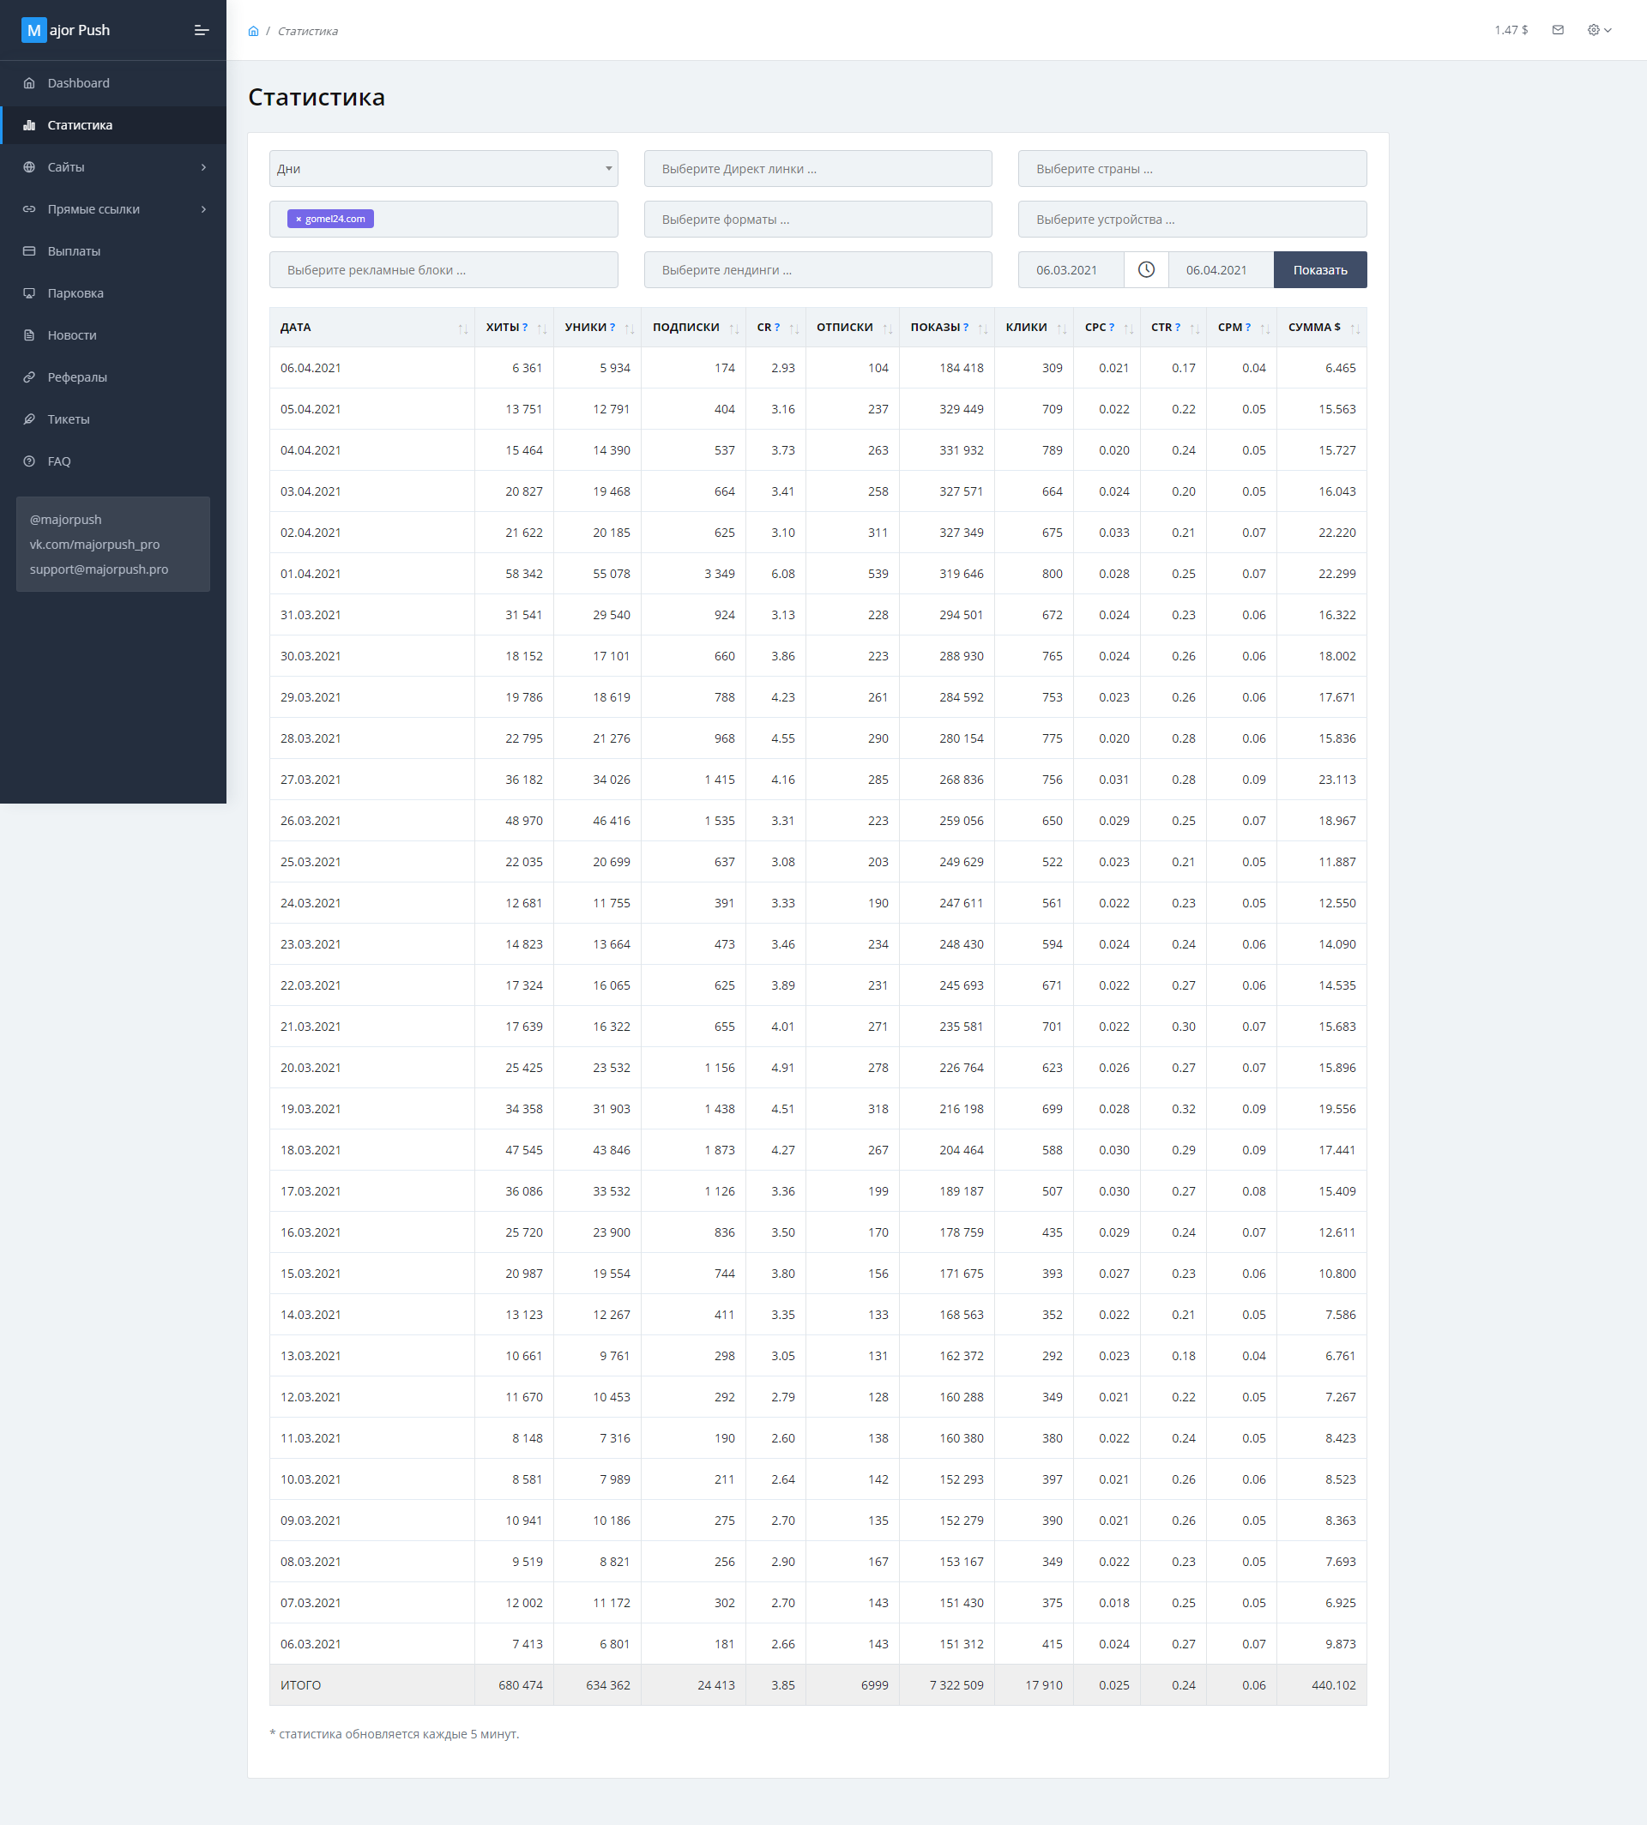Click the clock icon between dates
Screen dimensions: 1647x1825
(x=1146, y=269)
